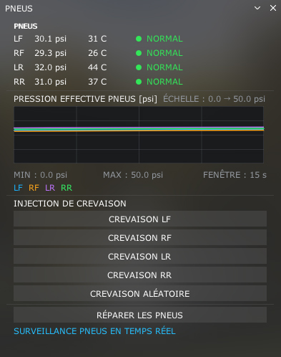The image size is (281, 357).
Task: Toggle the green RR legend label
Action: (x=66, y=188)
